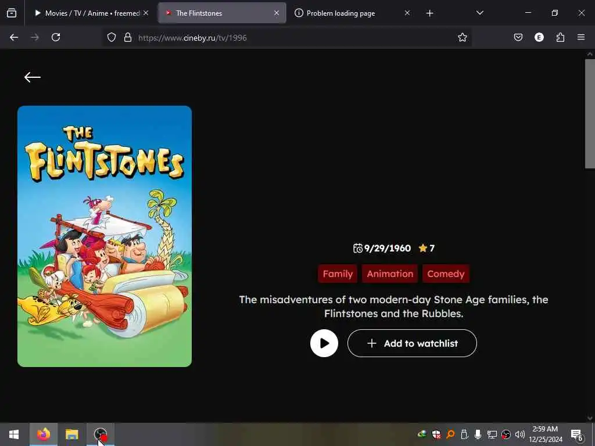Viewport: 595px width, 446px height.
Task: Click the colorful leftmost tray icon
Action: tap(422, 434)
